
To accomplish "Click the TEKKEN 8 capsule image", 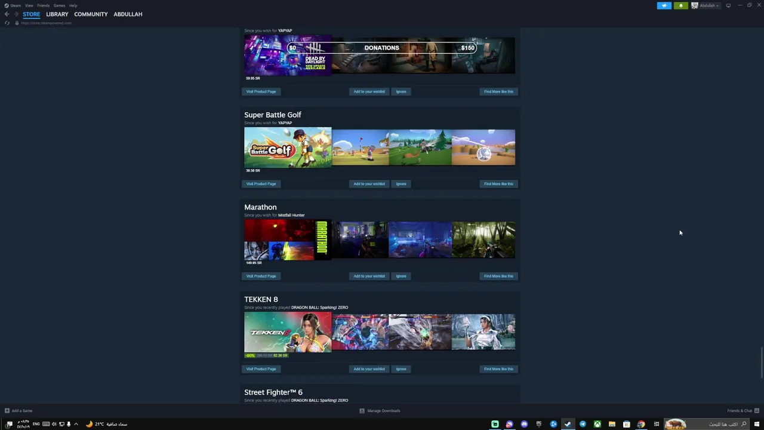I will (x=288, y=332).
